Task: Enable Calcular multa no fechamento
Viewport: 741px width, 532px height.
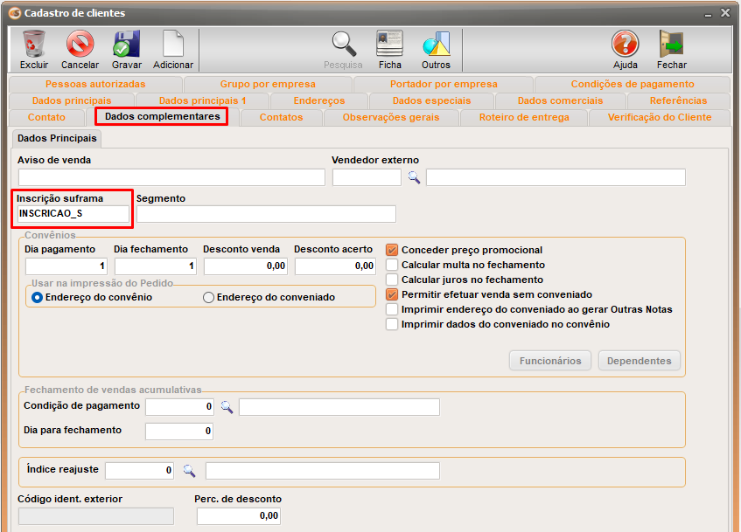Action: [x=392, y=265]
